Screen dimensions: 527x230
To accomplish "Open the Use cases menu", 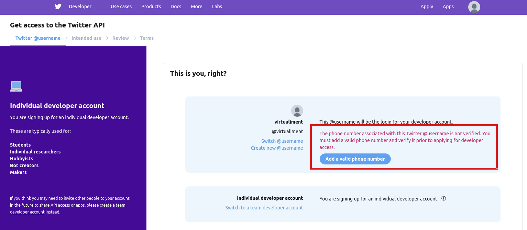I will 121,7.
